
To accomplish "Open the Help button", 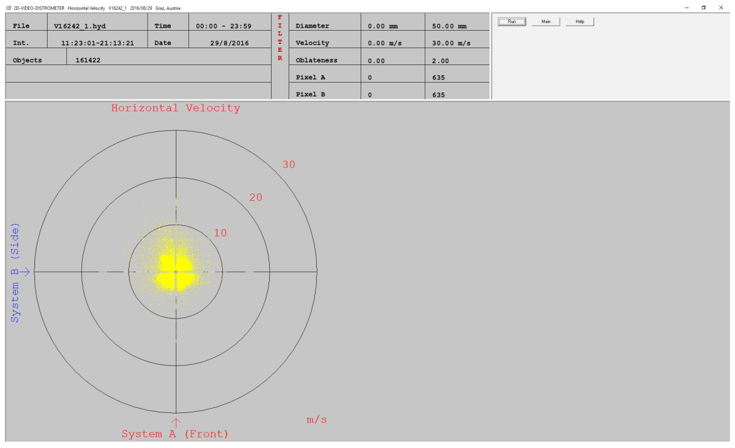I will 580,21.
